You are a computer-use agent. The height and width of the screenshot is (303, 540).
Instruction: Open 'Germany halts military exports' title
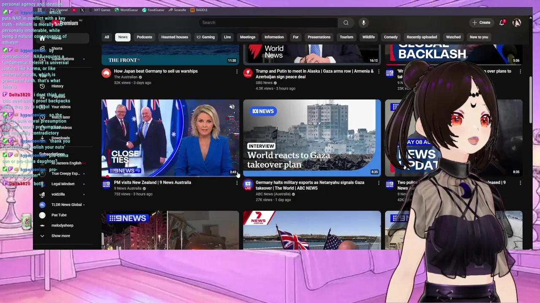pos(310,185)
